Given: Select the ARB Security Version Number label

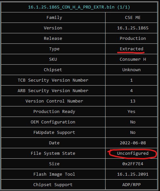Looking at the screenshot, I should 53,91.
